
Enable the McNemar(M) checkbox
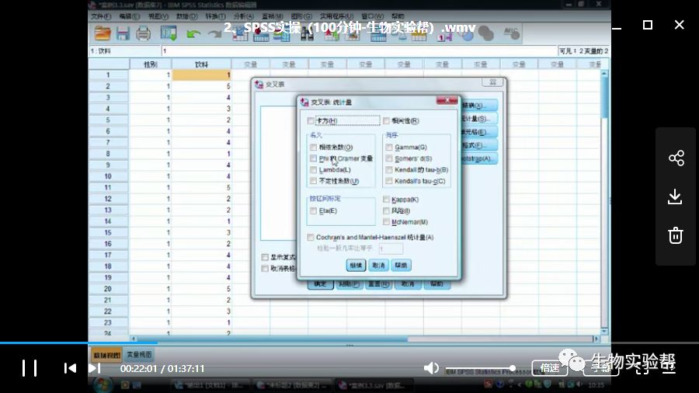(386, 222)
